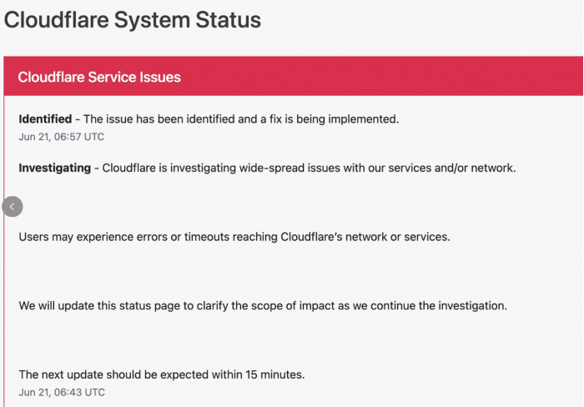The width and height of the screenshot is (584, 407).
Task: Open the "Cloudflare Service Issues" incident title
Action: tap(99, 78)
